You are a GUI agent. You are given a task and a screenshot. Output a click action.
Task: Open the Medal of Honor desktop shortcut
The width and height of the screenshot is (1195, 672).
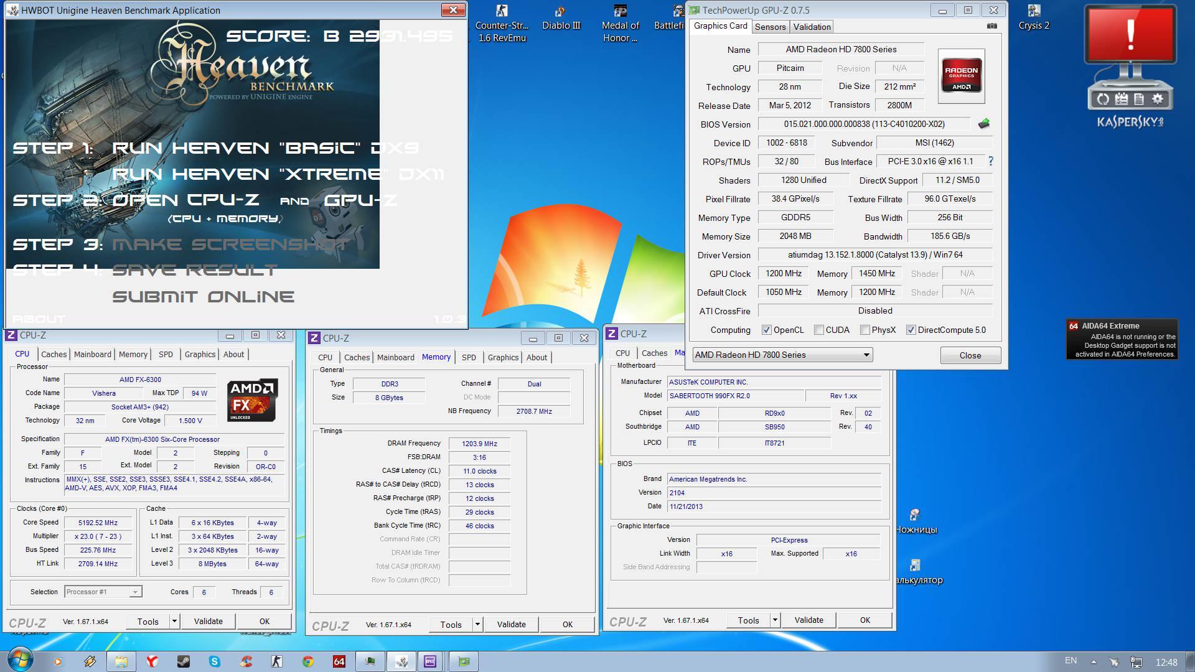click(x=620, y=24)
